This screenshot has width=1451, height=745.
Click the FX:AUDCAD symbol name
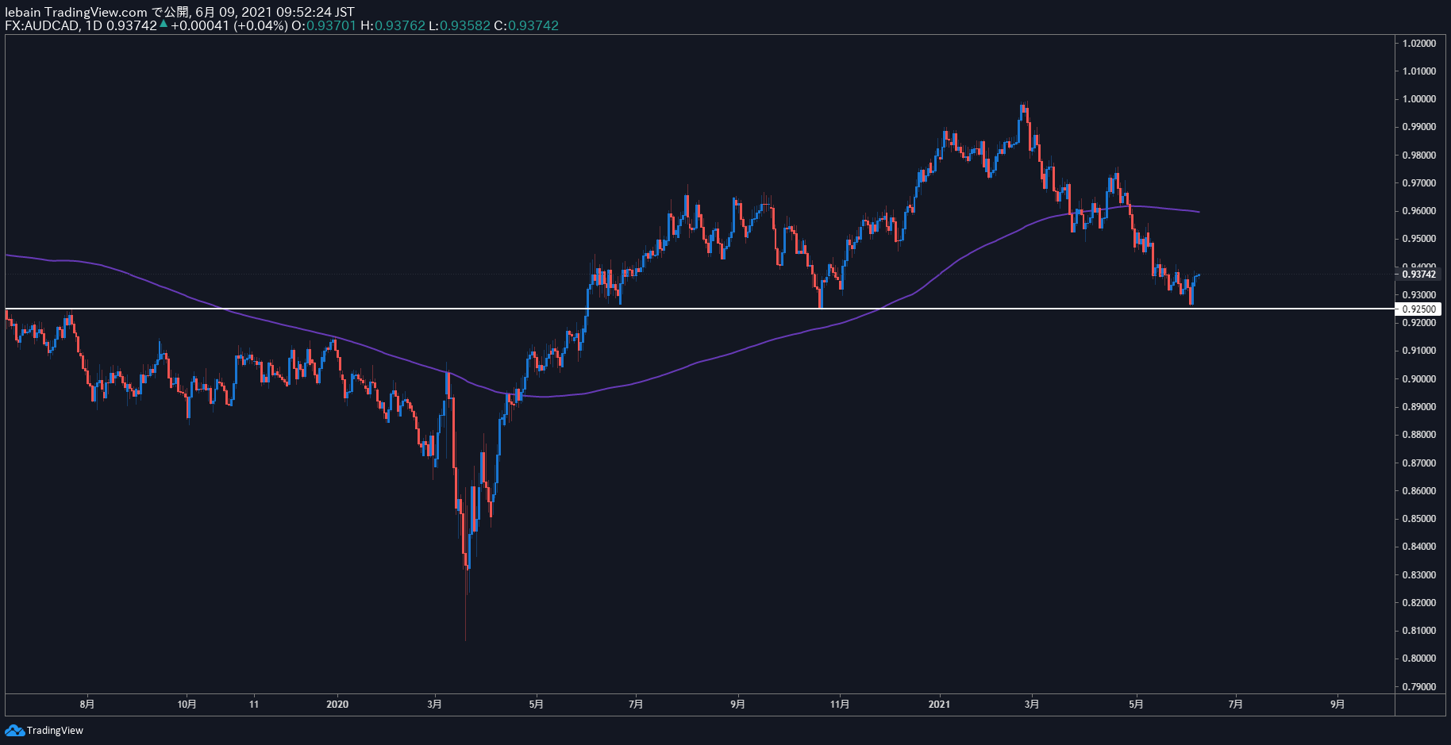[x=42, y=25]
